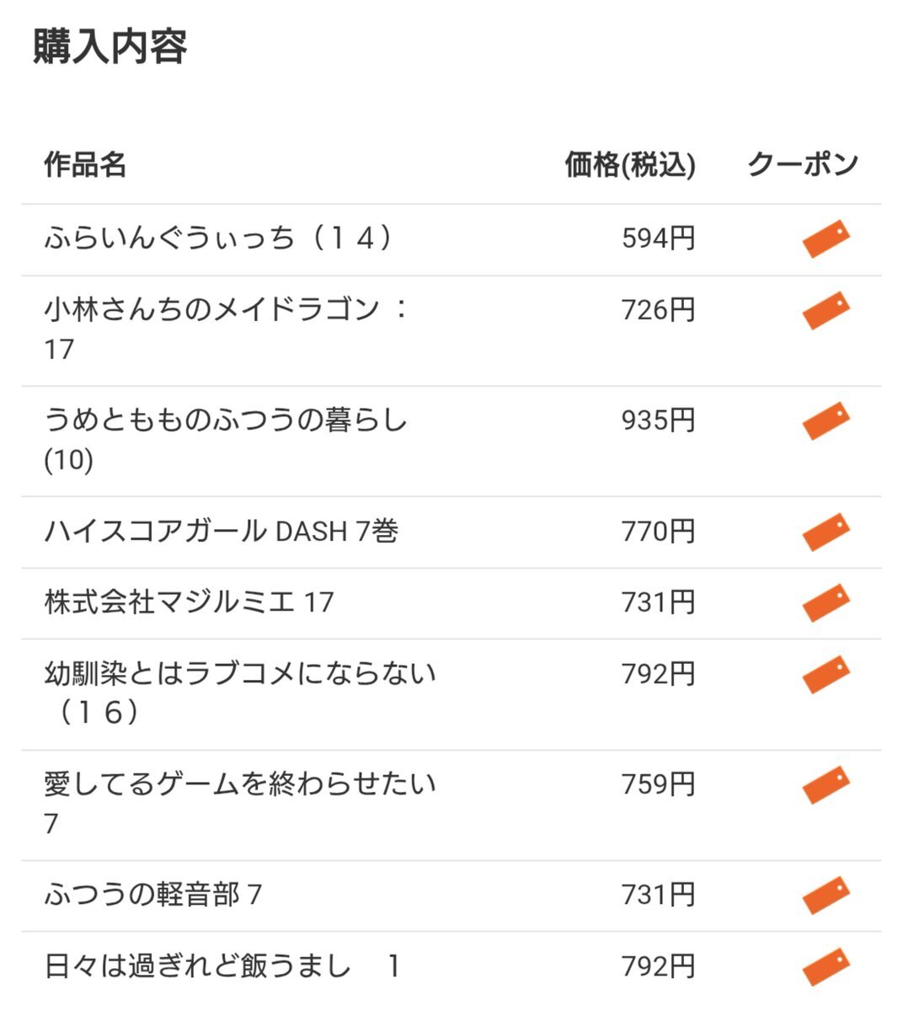
Task: Click the coupon tag for うめともものふつうの暮らし
Action: click(x=826, y=420)
